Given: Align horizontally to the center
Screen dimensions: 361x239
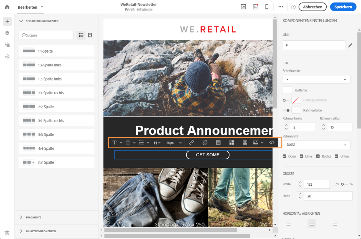Looking at the screenshot, I should pos(312,224).
